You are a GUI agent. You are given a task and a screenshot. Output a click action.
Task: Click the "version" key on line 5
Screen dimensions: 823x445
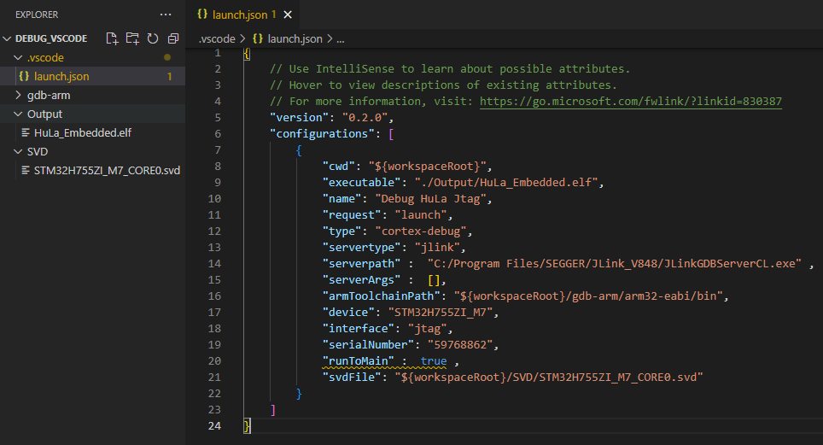pyautogui.click(x=299, y=117)
